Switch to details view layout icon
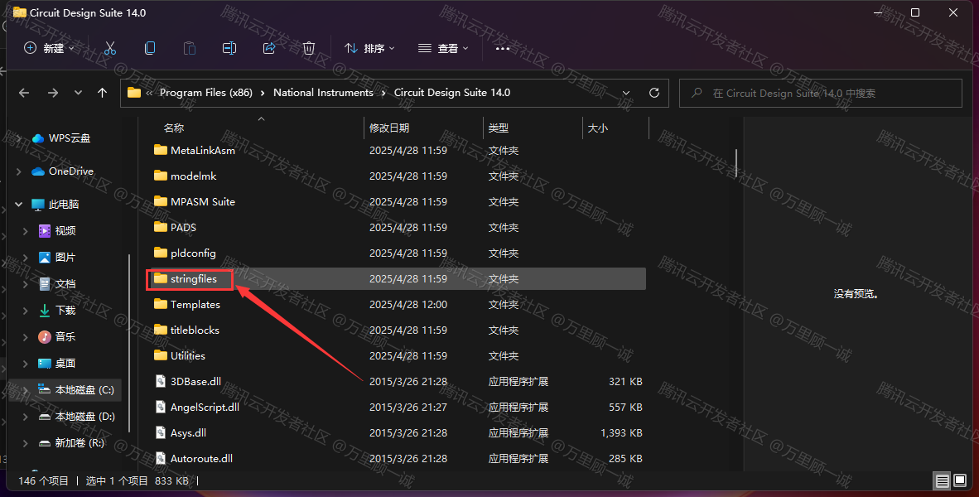This screenshot has width=979, height=497. pyautogui.click(x=942, y=480)
